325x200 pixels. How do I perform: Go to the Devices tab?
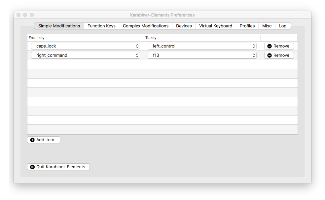[x=184, y=26]
